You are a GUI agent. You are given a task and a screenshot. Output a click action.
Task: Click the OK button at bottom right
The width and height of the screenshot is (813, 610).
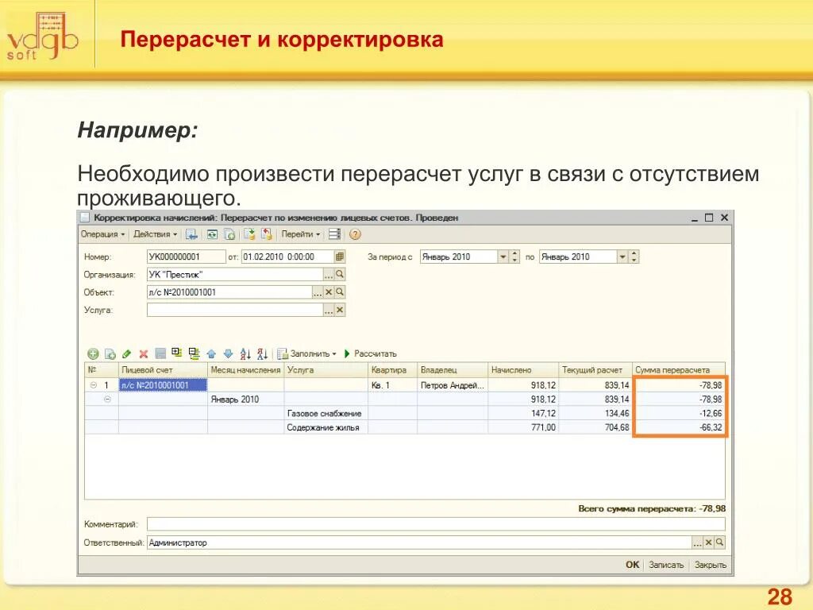[x=633, y=566]
